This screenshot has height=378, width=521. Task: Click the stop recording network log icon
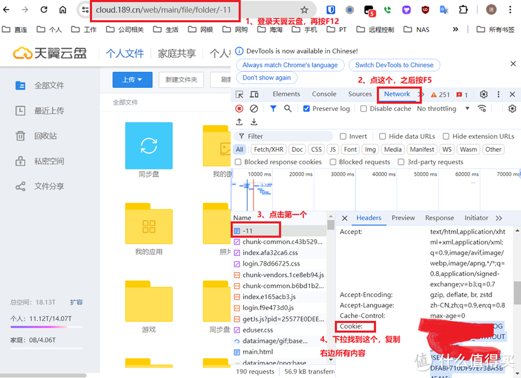tap(239, 109)
